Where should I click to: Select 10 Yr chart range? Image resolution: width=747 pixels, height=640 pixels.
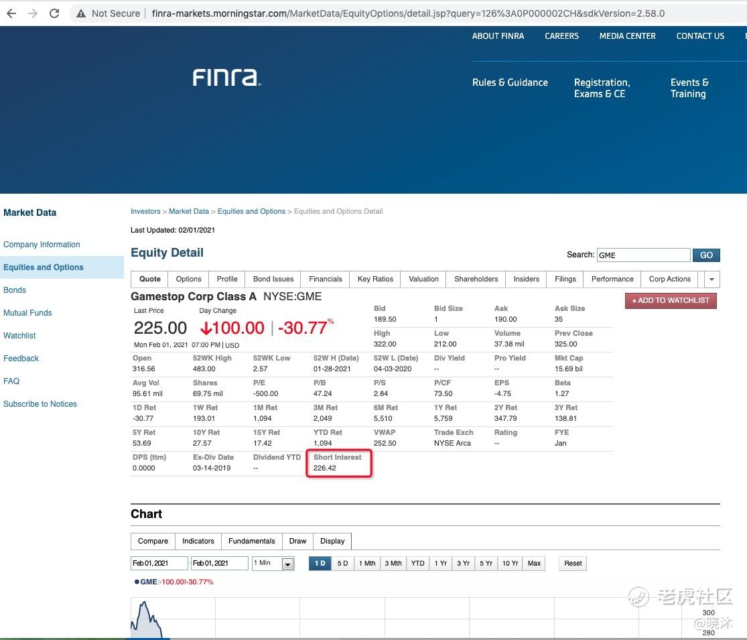tap(511, 564)
